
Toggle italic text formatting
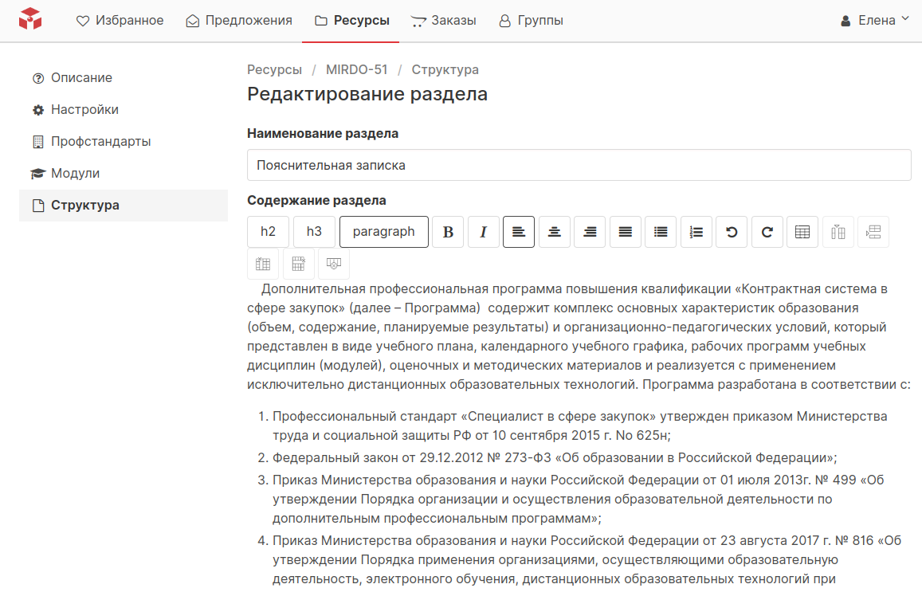[483, 232]
